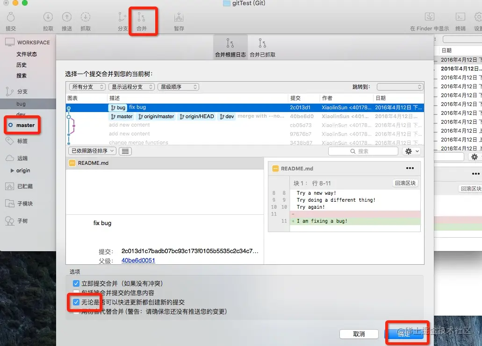Click the 提交 column header in commit table
Viewport: 482px width, 346px height.
click(x=304, y=98)
